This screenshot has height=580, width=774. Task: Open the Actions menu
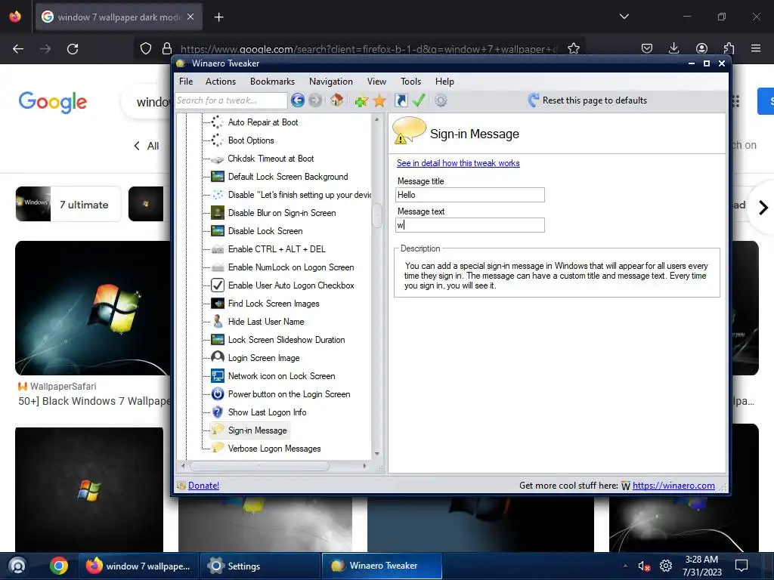(221, 82)
